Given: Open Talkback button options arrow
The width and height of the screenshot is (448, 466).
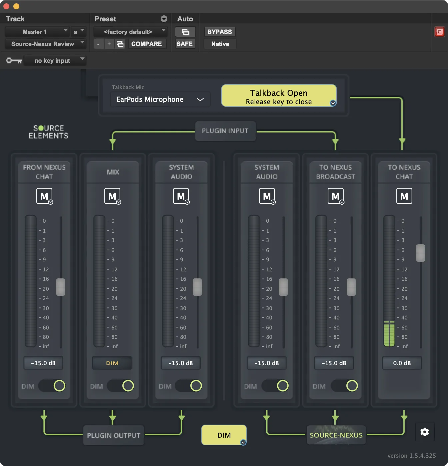Looking at the screenshot, I should pos(333,103).
